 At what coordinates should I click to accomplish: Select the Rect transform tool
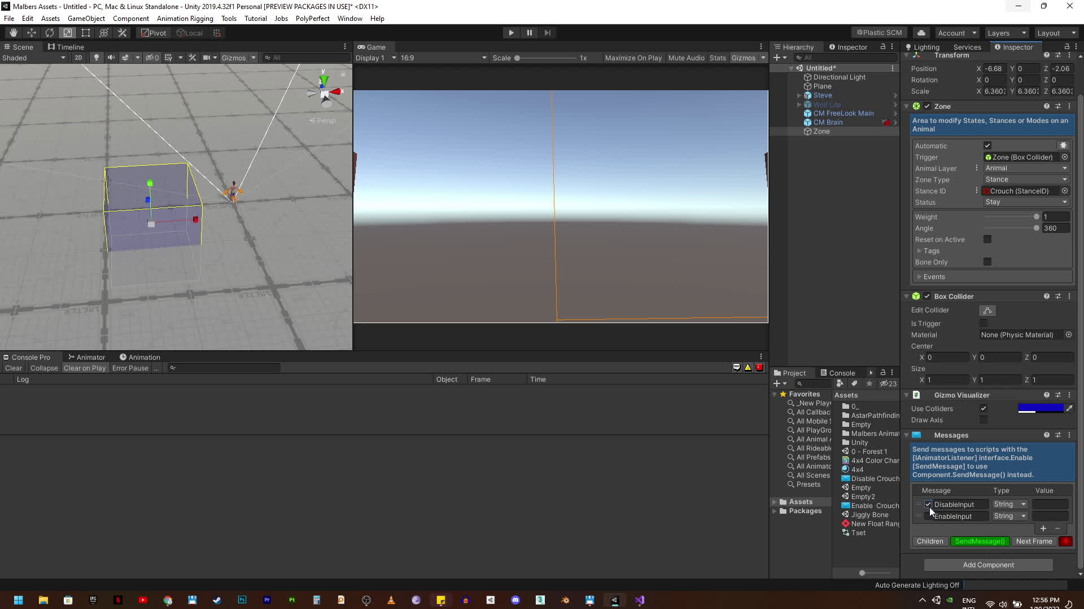tap(86, 33)
